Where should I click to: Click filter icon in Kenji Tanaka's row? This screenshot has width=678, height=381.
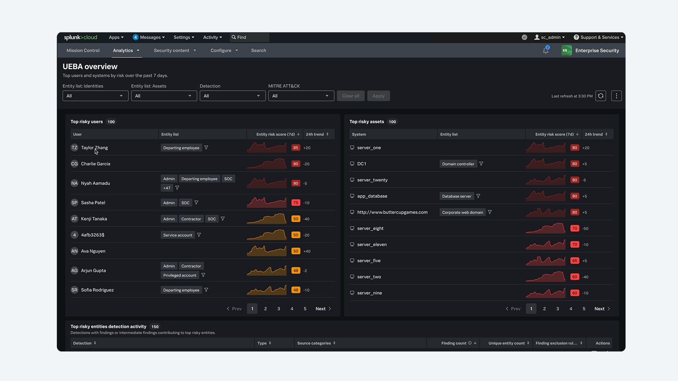(222, 219)
